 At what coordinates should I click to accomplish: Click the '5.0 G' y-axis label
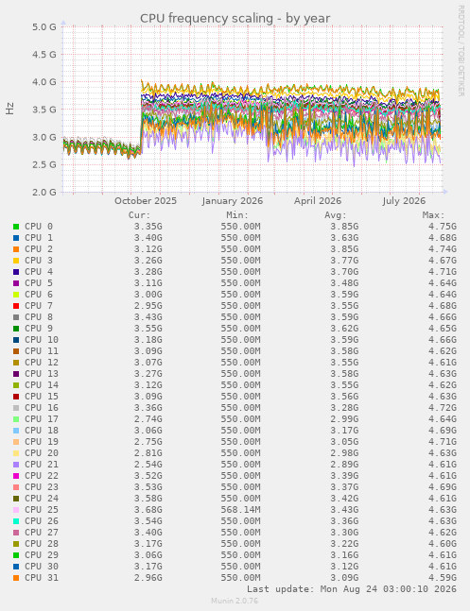pyautogui.click(x=44, y=26)
